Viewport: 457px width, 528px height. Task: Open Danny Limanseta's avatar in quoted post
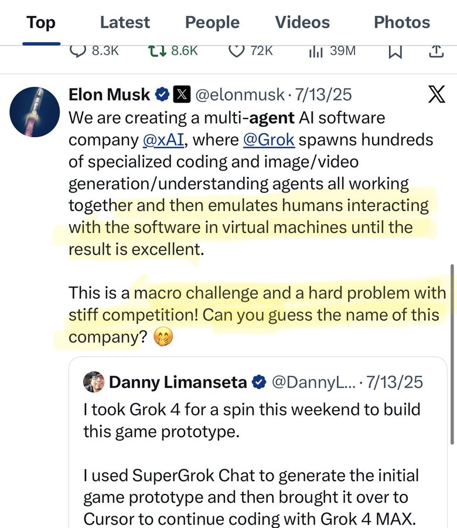coord(94,382)
